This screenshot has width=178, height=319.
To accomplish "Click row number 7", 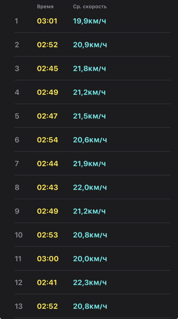I will click(x=17, y=164).
